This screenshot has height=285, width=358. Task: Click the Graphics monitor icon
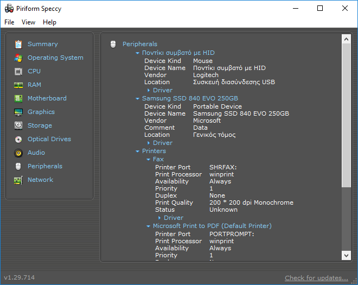click(18, 112)
